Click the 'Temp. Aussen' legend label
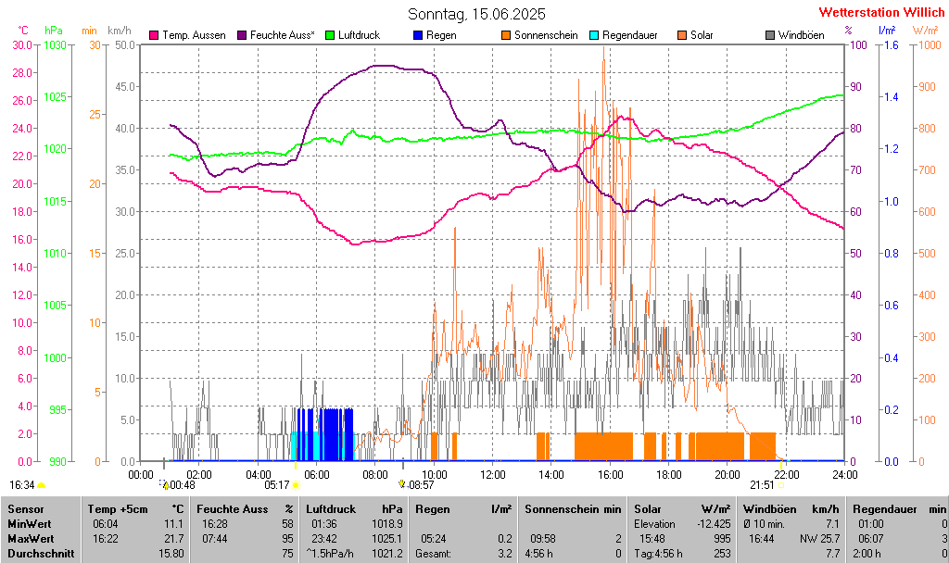This screenshot has height=563, width=949. [194, 36]
